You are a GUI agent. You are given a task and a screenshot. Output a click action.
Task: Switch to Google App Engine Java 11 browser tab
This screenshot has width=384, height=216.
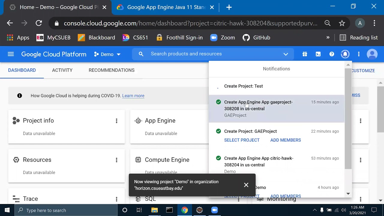pos(166,7)
